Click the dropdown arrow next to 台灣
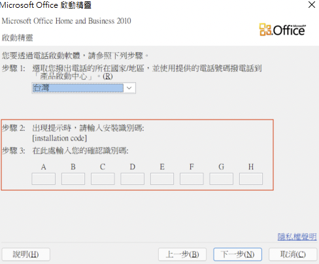This screenshot has width=319, height=264. (x=129, y=88)
